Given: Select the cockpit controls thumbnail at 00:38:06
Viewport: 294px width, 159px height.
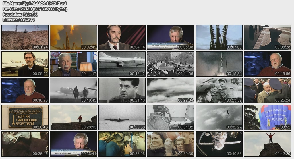Looking at the screenshot, I should click(122, 144).
